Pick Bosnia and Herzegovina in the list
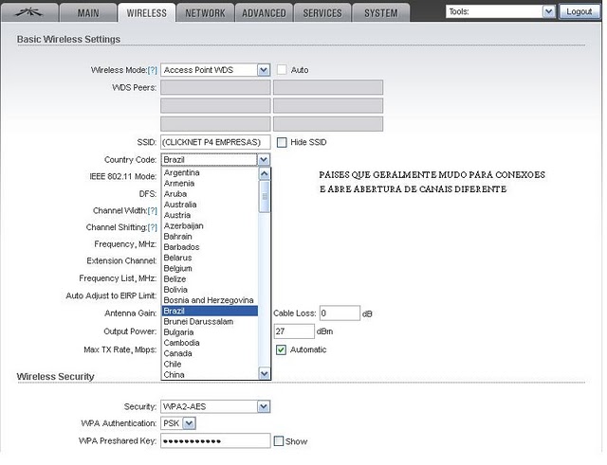The width and height of the screenshot is (607, 465). (210, 300)
